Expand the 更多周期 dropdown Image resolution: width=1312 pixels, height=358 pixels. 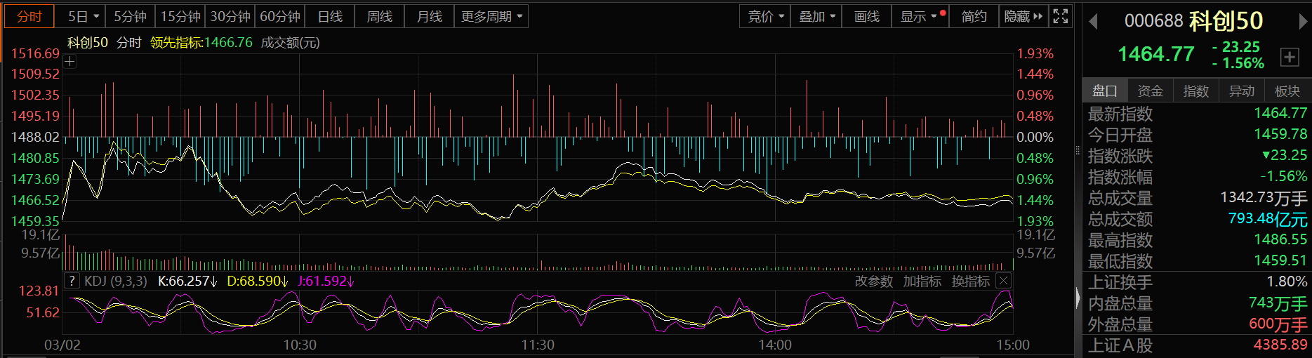point(491,16)
